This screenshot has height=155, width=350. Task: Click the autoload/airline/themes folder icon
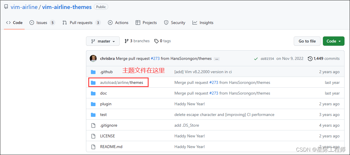(93, 82)
